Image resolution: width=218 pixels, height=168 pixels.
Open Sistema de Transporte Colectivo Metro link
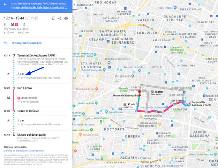tap(23, 151)
